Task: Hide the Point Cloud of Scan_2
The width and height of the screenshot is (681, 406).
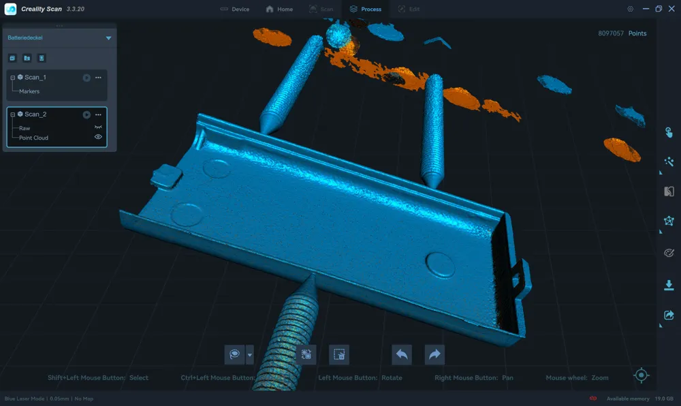Action: click(x=98, y=137)
